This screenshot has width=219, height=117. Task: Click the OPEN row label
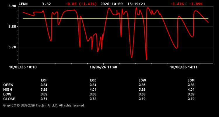(8, 85)
